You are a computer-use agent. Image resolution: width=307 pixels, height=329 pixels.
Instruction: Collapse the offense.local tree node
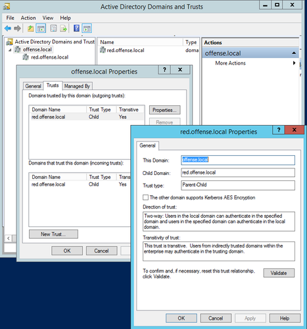[10, 50]
